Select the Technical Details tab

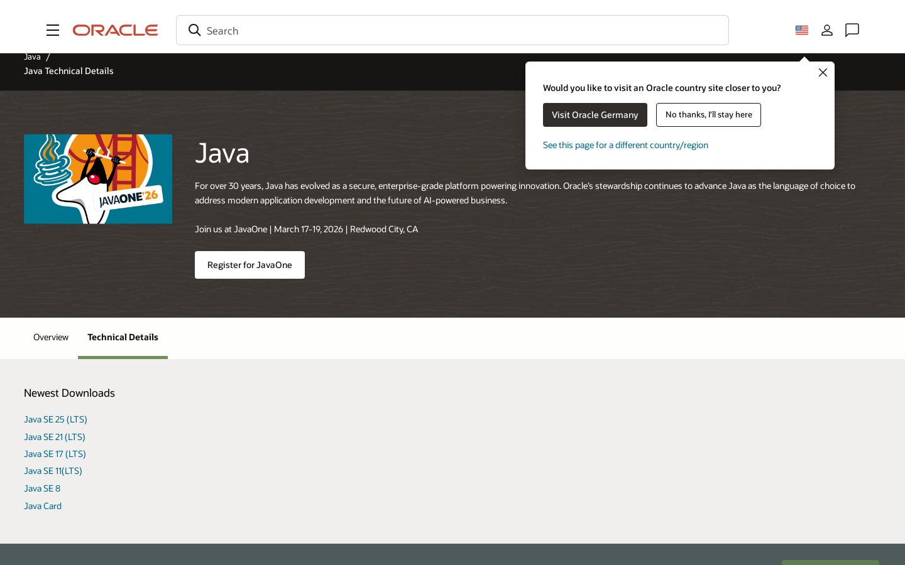(x=123, y=338)
